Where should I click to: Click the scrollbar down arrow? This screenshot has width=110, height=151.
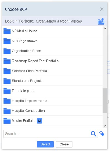105,126
